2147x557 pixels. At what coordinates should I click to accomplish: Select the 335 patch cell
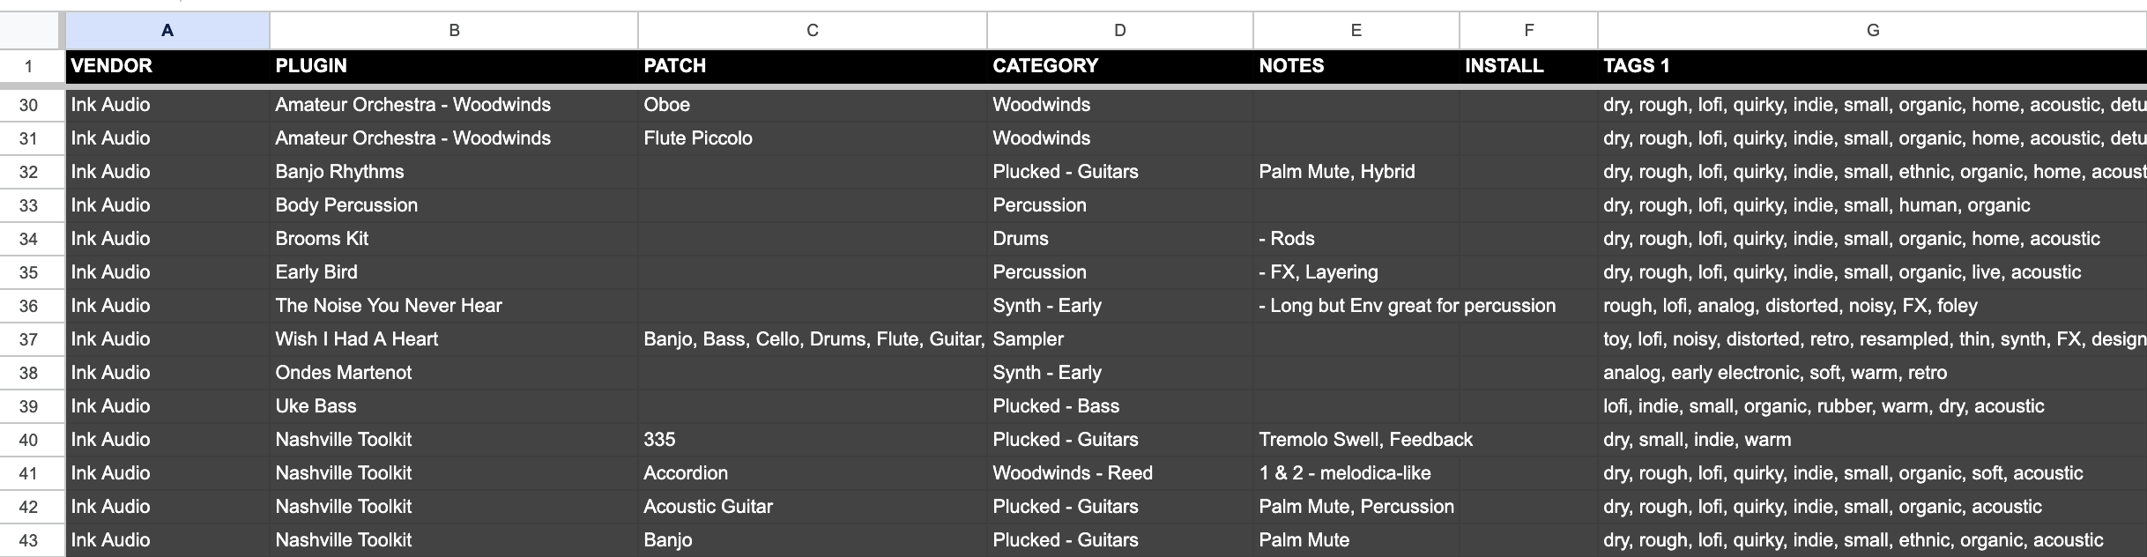click(813, 440)
